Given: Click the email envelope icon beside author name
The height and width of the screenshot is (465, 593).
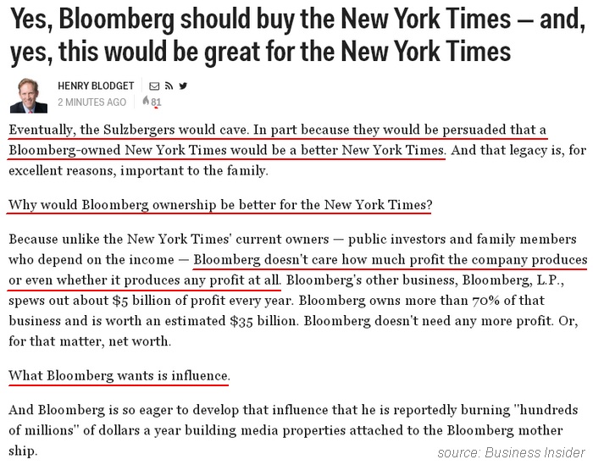Looking at the screenshot, I should pyautogui.click(x=154, y=86).
